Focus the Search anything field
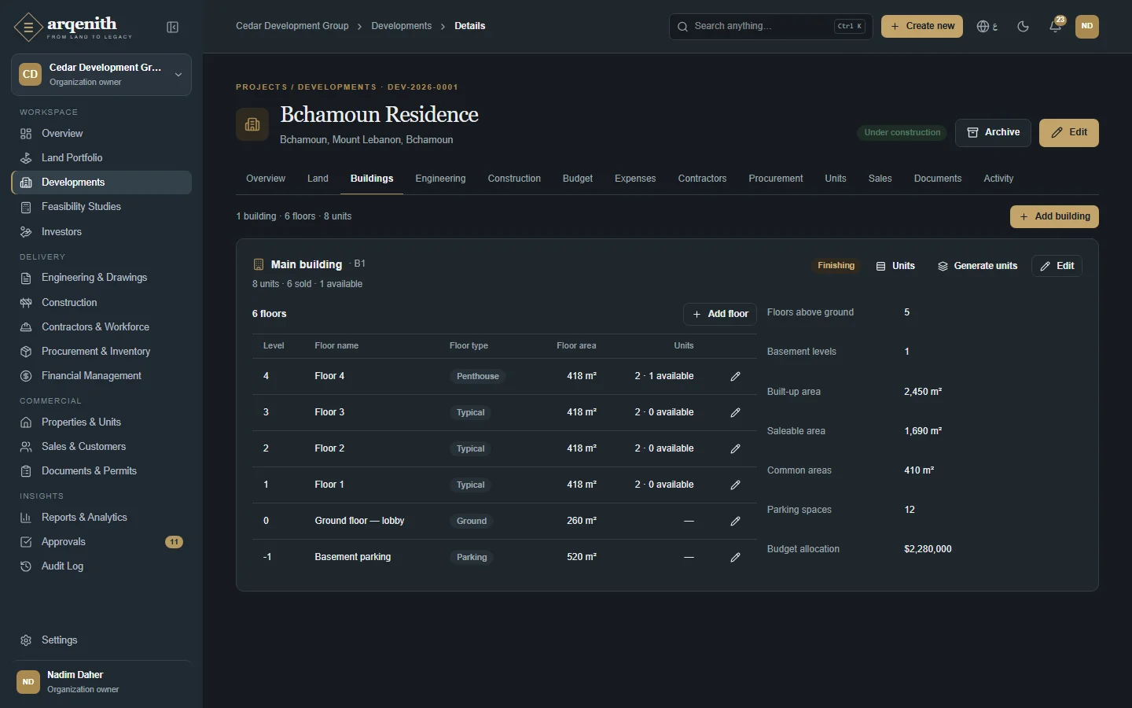The image size is (1132, 708). 770,26
